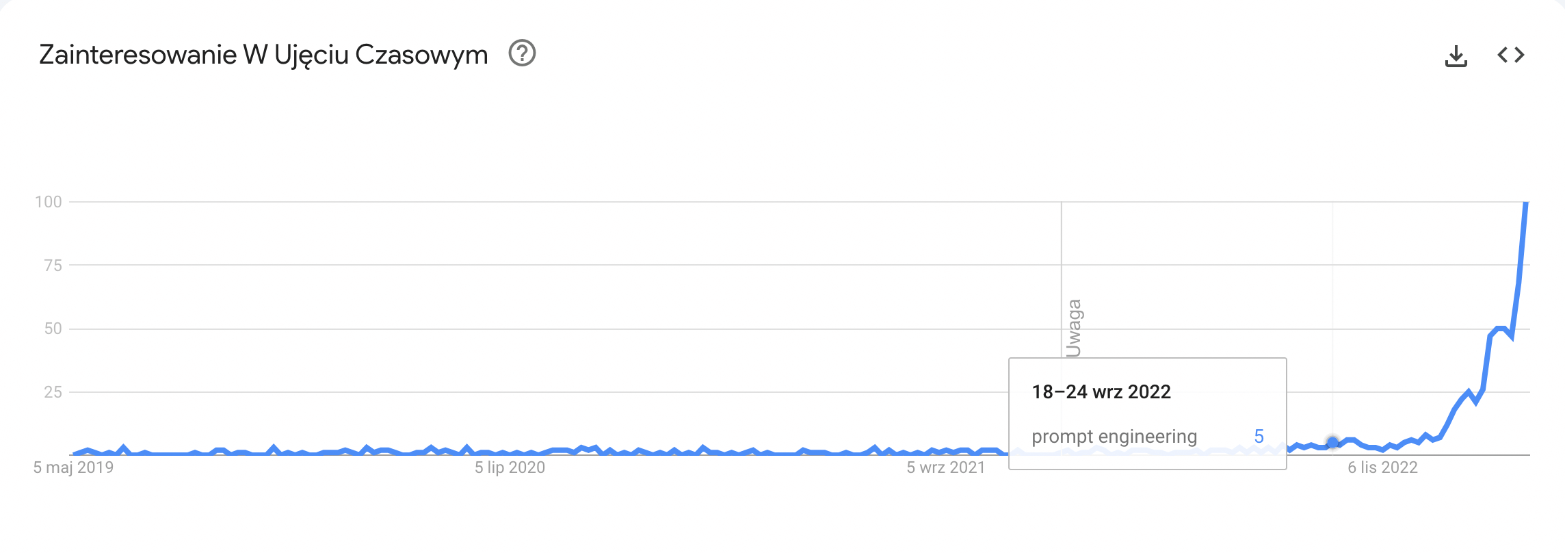Click the 50 value on y-axis

pos(53,329)
